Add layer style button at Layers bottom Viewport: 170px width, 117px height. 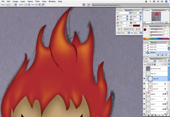pos(149,116)
